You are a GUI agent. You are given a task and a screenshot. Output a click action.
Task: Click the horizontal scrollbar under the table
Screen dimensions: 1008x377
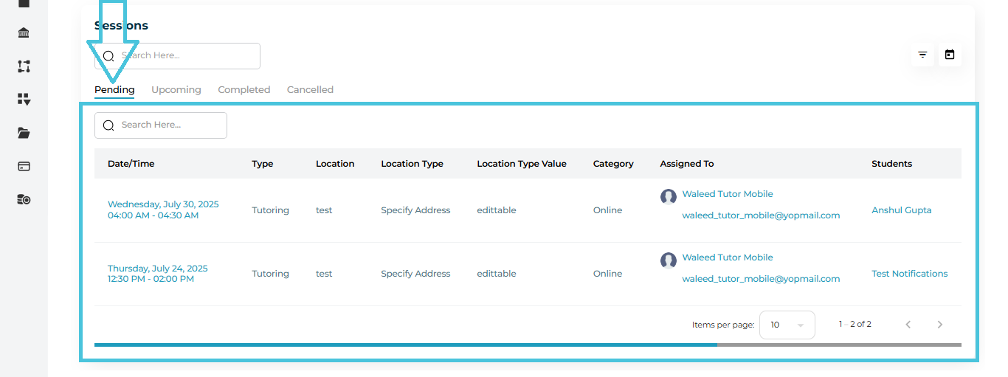click(x=405, y=345)
